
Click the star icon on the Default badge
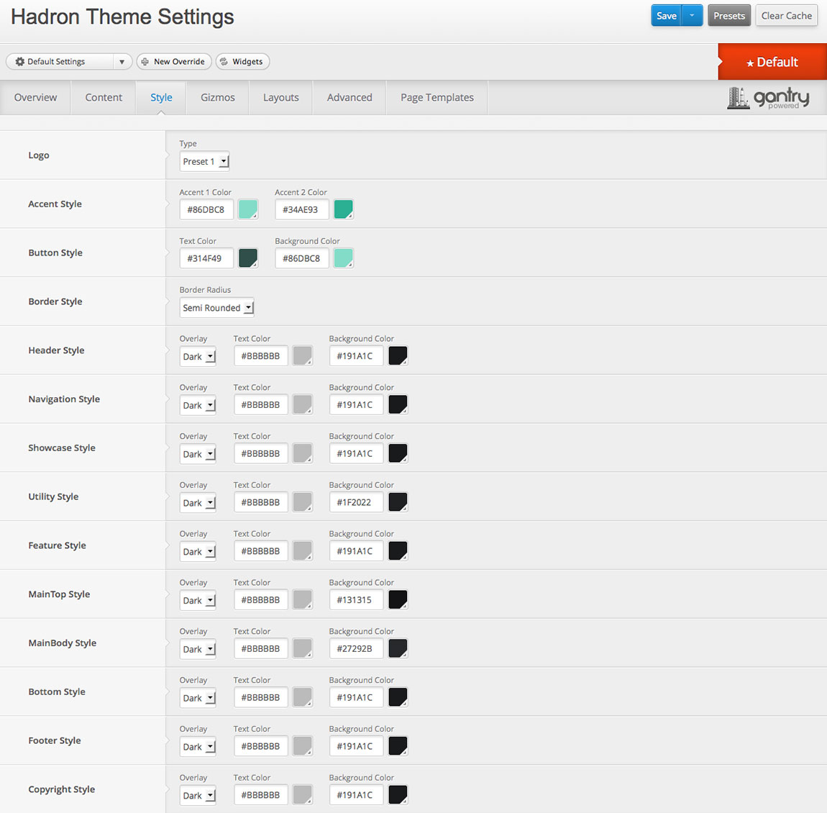[750, 63]
